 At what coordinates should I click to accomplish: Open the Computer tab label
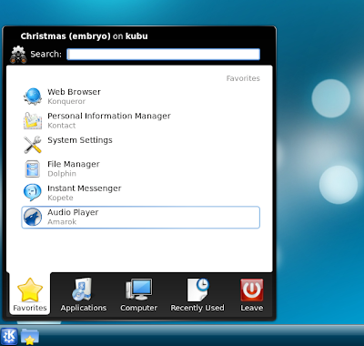(138, 308)
